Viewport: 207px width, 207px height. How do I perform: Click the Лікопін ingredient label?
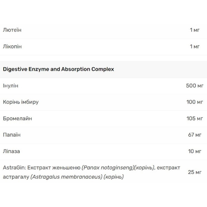point(12,47)
